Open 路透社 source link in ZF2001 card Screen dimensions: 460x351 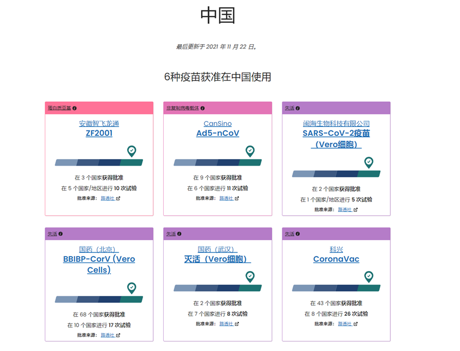click(x=107, y=198)
